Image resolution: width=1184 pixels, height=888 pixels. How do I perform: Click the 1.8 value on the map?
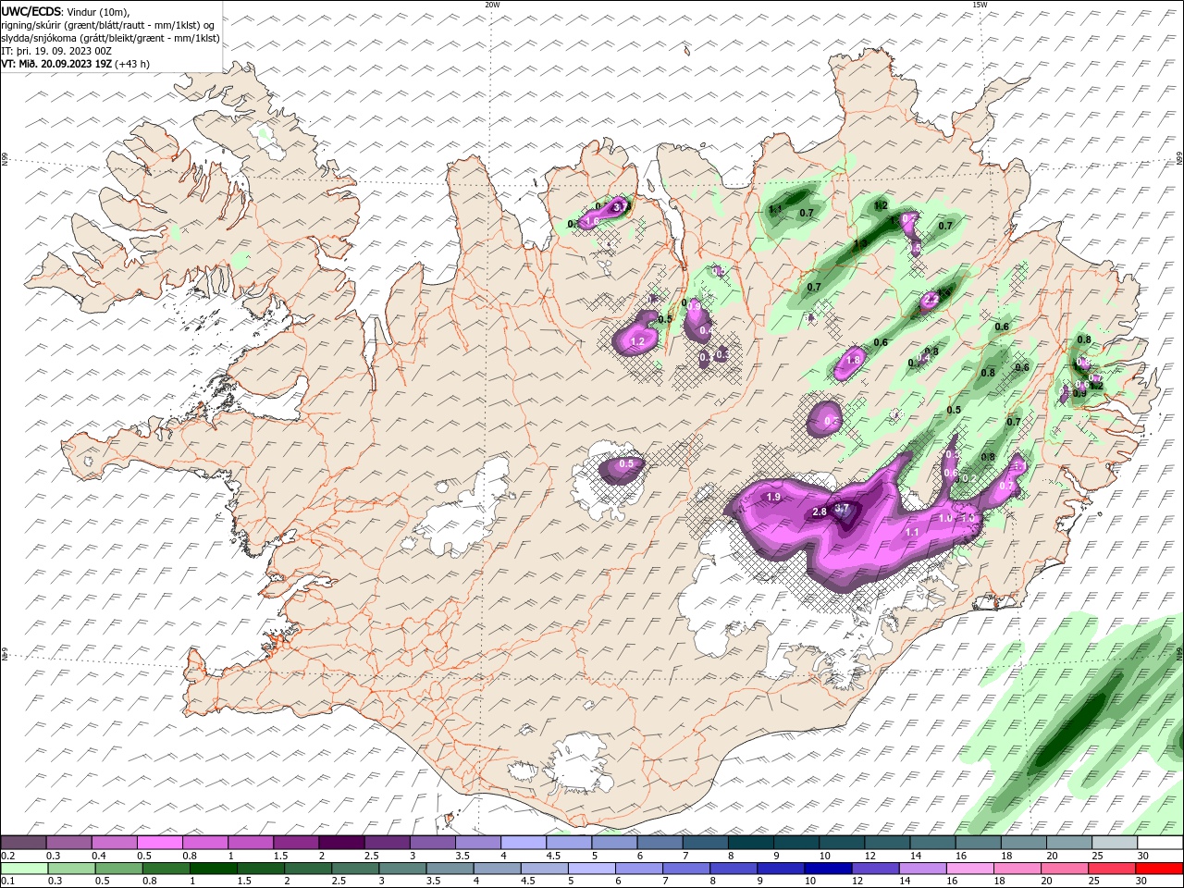point(854,360)
